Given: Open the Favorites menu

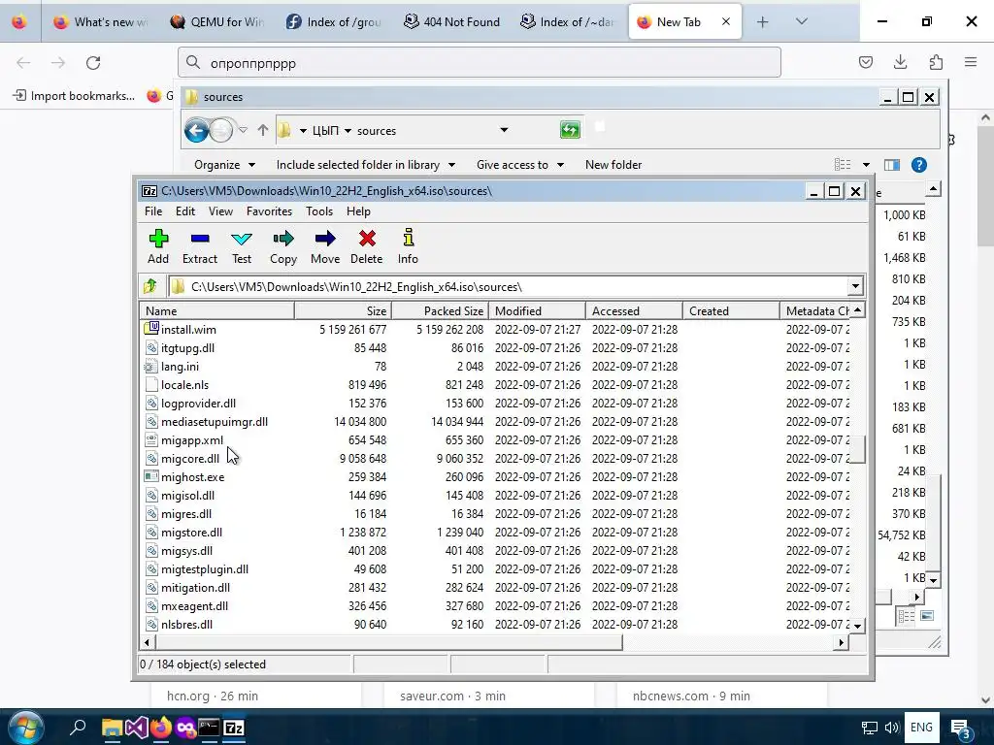Looking at the screenshot, I should 269,211.
